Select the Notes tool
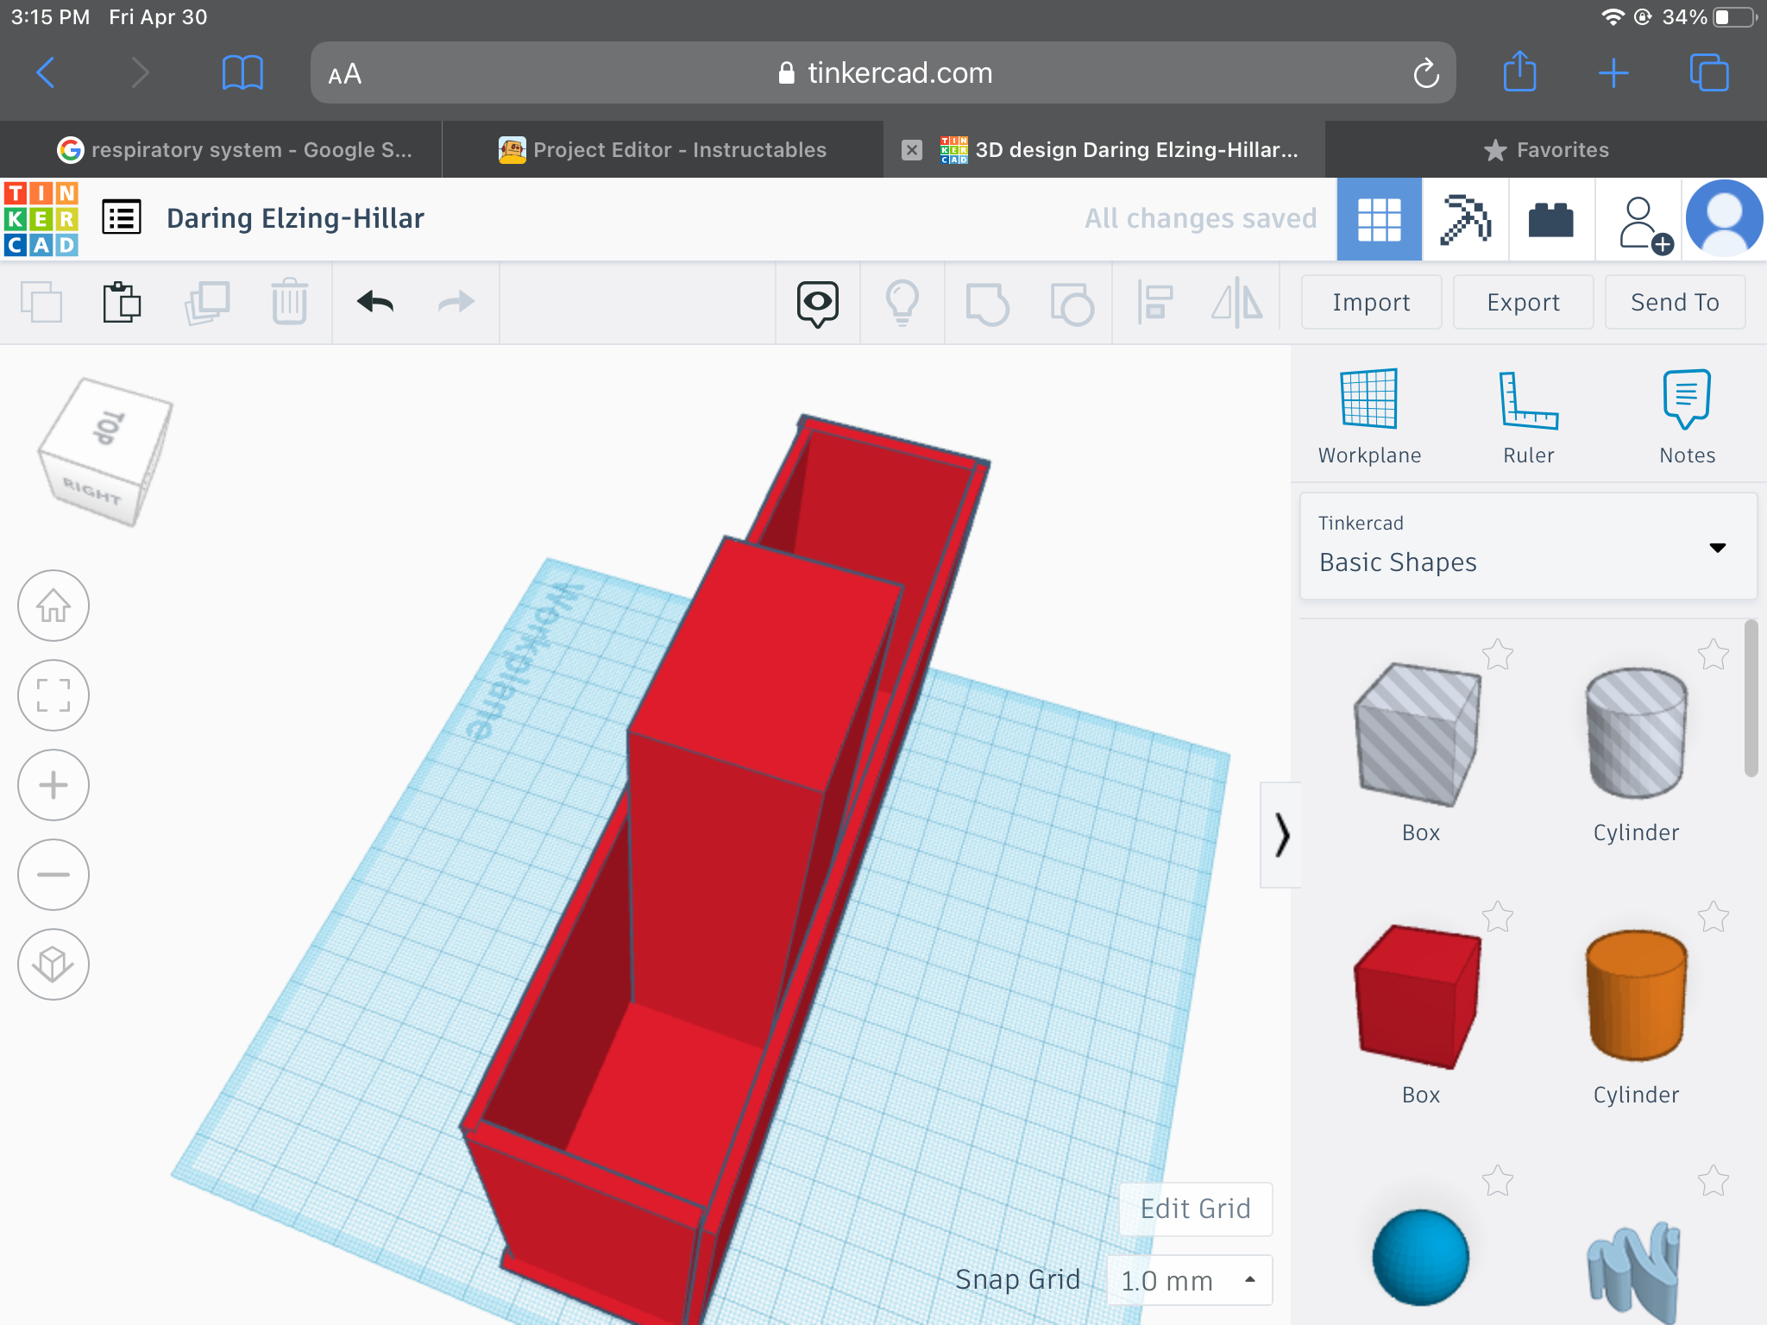The image size is (1767, 1325). coord(1687,418)
